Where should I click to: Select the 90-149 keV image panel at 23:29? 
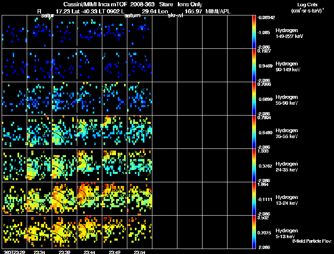click(14, 65)
